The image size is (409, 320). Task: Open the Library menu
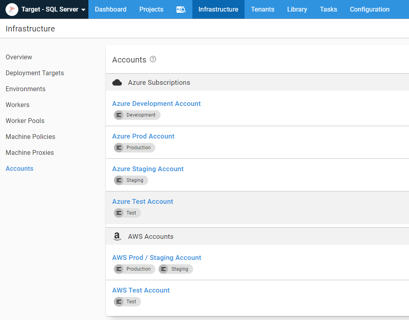[297, 10]
